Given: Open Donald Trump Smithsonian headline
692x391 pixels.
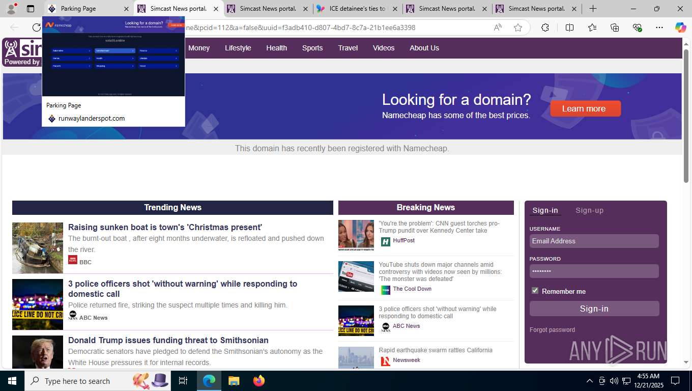Looking at the screenshot, I should click(x=168, y=340).
